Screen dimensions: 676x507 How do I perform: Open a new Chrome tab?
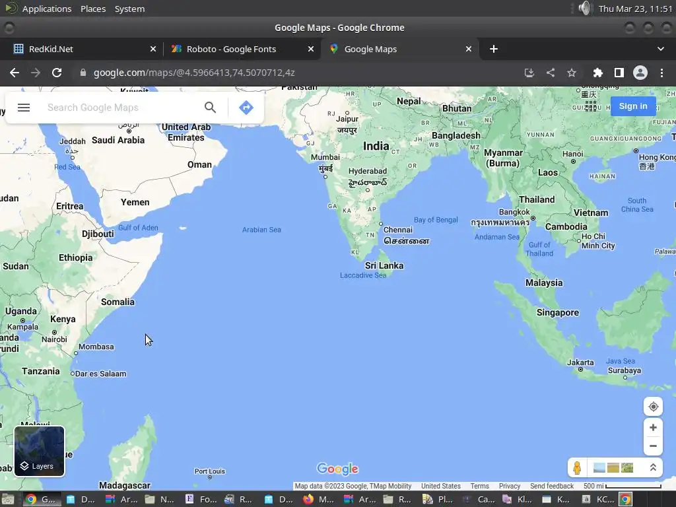pos(494,49)
